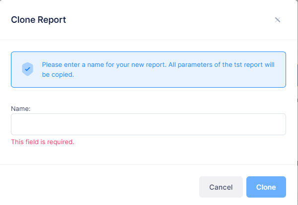
Task: Abort cloning via the grey Cancel button
Action: tap(221, 187)
